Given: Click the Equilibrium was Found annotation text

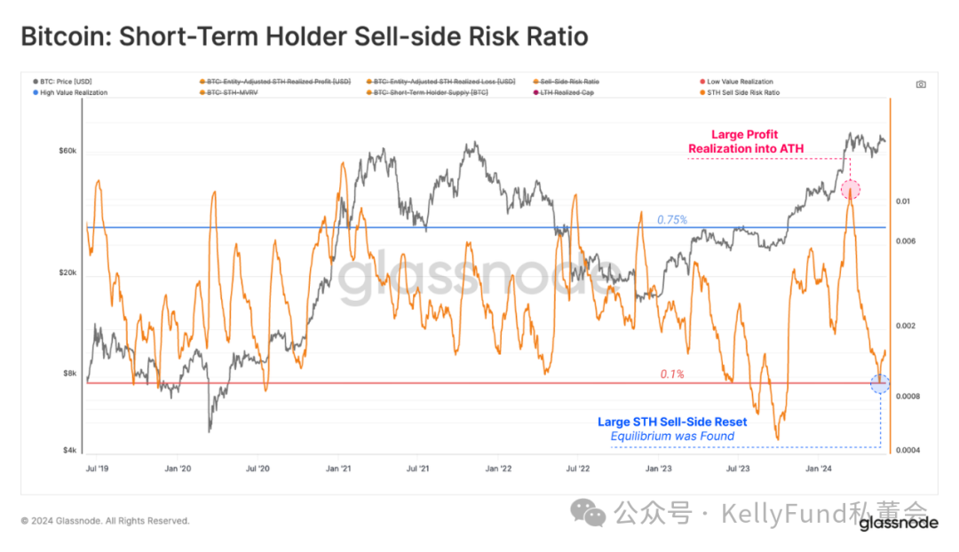Looking at the screenshot, I should (x=672, y=436).
